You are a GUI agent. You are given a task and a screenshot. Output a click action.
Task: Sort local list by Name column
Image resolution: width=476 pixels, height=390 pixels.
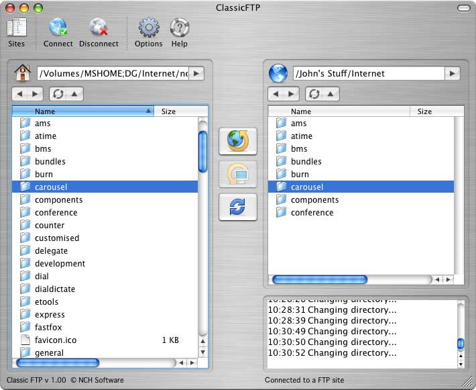[x=83, y=111]
